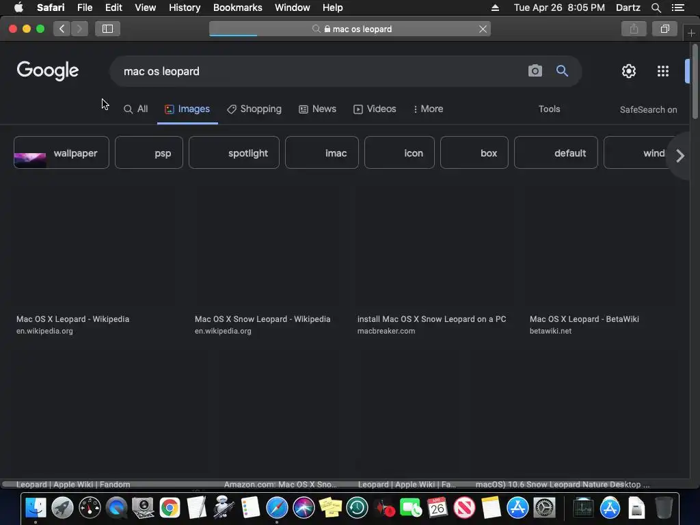The image size is (700, 525).
Task: Launch Google Chrome from Dock
Action: click(170, 508)
